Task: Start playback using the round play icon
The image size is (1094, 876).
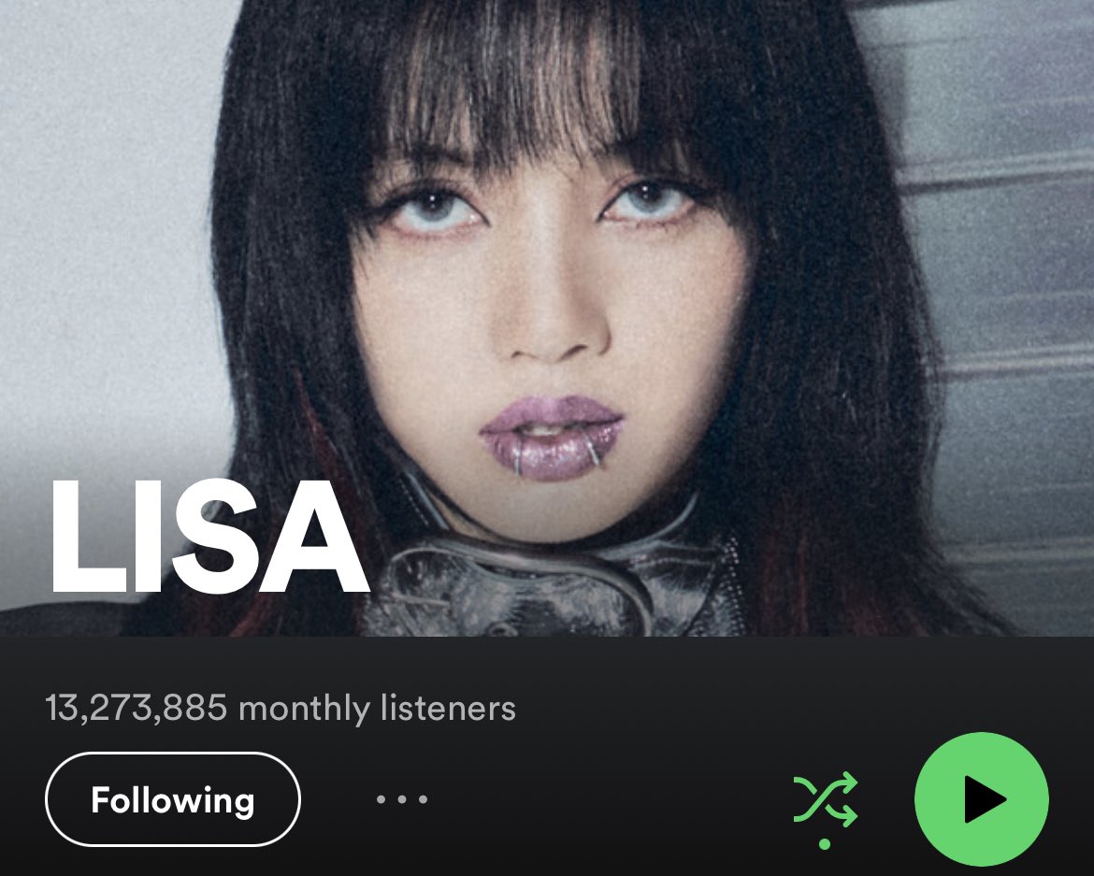Action: (x=981, y=799)
